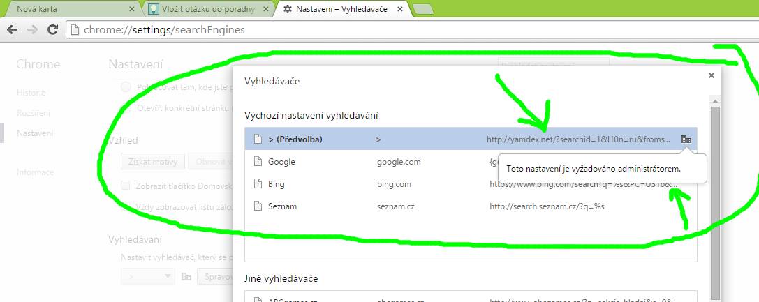
Task: Select the Seznam search engine row
Action: click(471, 206)
